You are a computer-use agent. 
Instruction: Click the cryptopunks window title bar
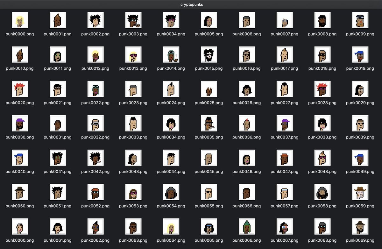pyautogui.click(x=191, y=4)
